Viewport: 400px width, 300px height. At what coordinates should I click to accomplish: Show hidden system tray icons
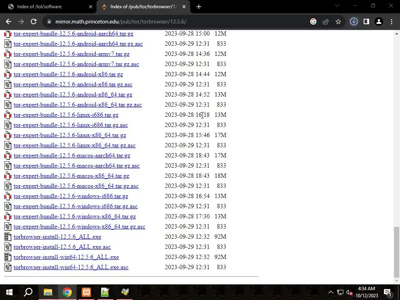330,292
